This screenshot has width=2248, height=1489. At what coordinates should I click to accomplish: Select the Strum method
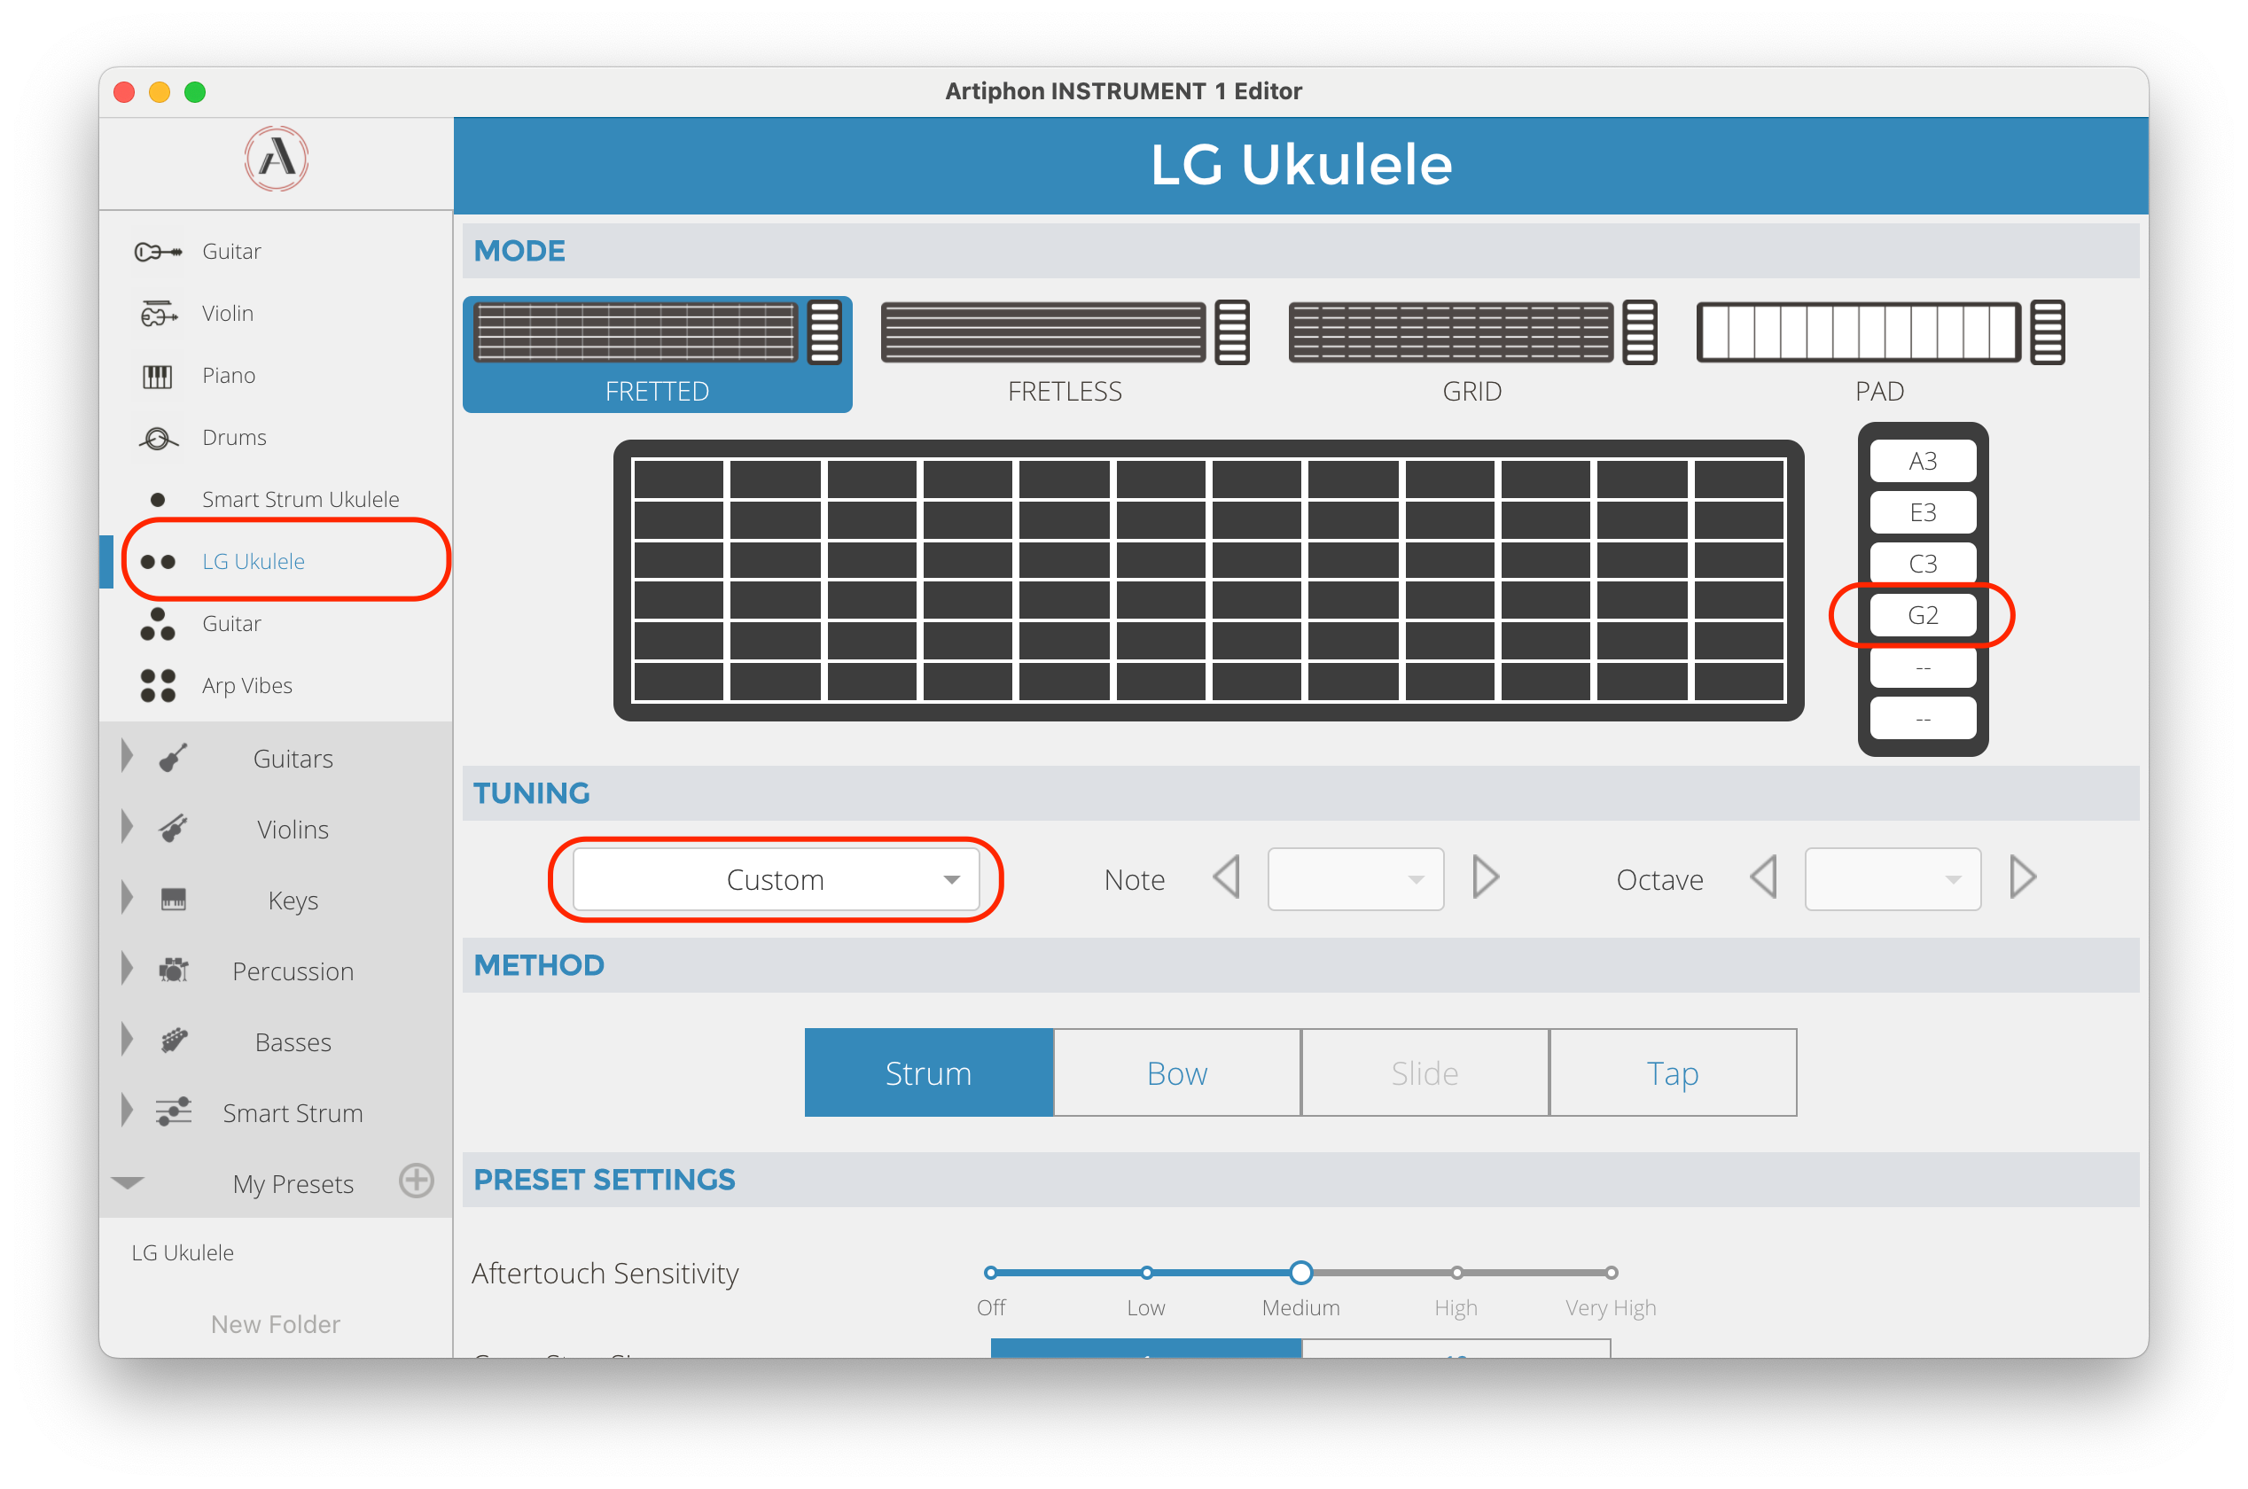(x=928, y=1073)
